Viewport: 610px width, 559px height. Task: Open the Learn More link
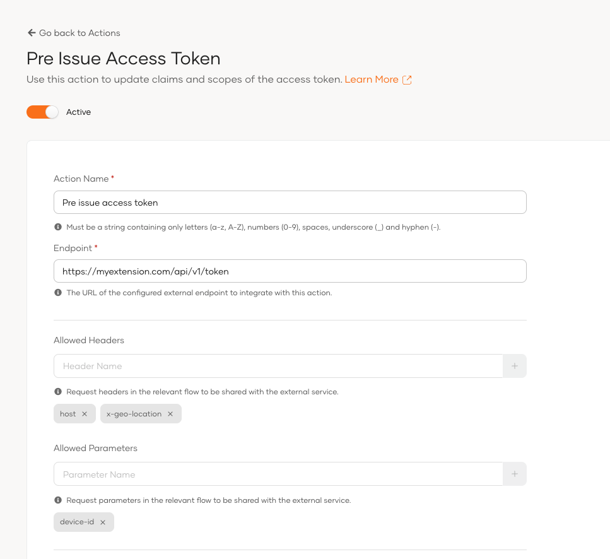pyautogui.click(x=371, y=80)
